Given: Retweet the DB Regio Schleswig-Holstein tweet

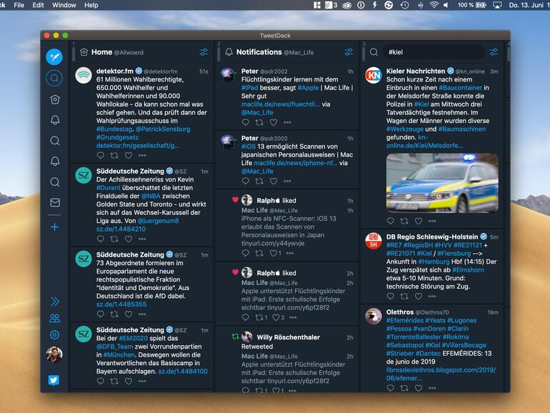Looking at the screenshot, I should coord(404,296).
